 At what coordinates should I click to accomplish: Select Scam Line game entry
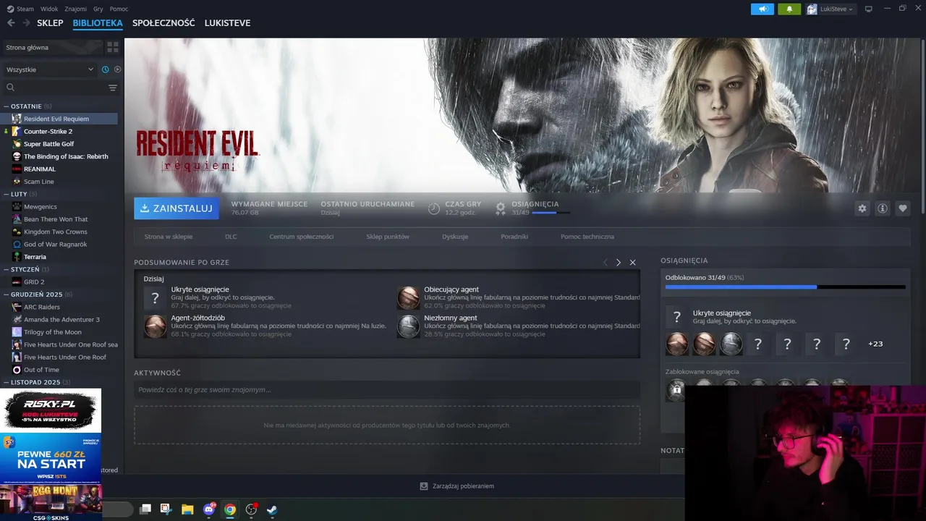pos(38,182)
